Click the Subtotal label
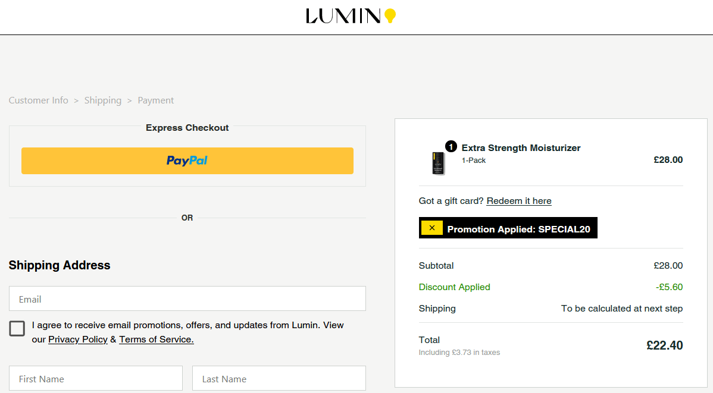The height and width of the screenshot is (393, 713). pyautogui.click(x=436, y=266)
